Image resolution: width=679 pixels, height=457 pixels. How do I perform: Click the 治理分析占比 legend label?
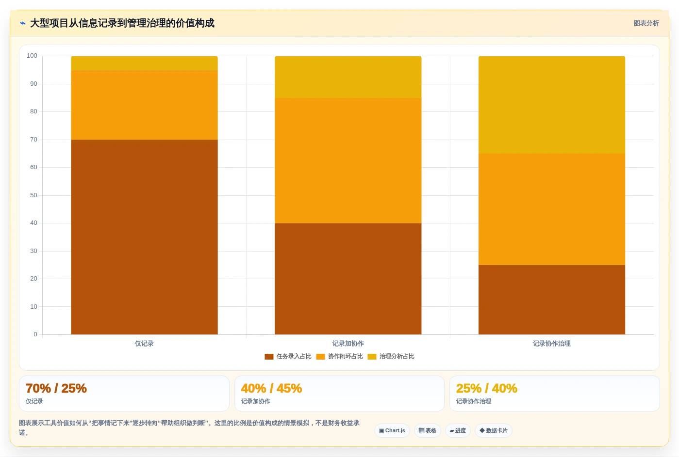point(397,357)
